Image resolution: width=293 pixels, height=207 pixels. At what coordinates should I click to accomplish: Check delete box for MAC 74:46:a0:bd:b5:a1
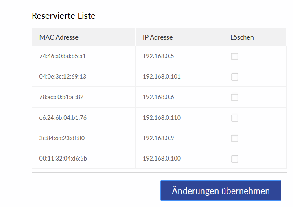[234, 57]
